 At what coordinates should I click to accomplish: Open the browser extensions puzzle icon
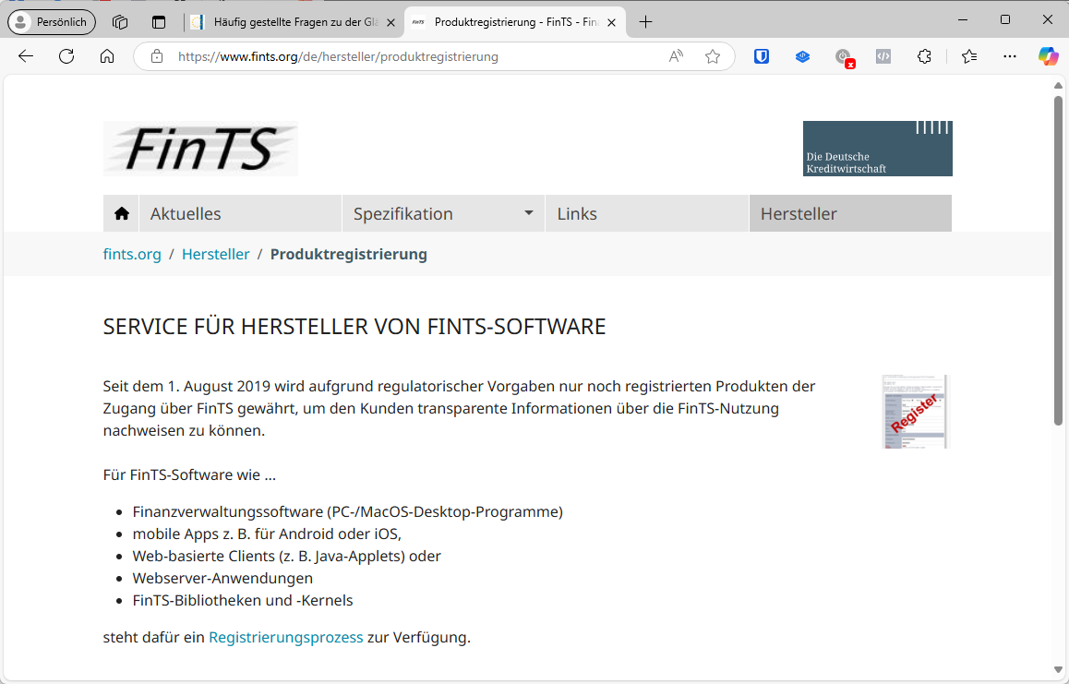pos(924,56)
